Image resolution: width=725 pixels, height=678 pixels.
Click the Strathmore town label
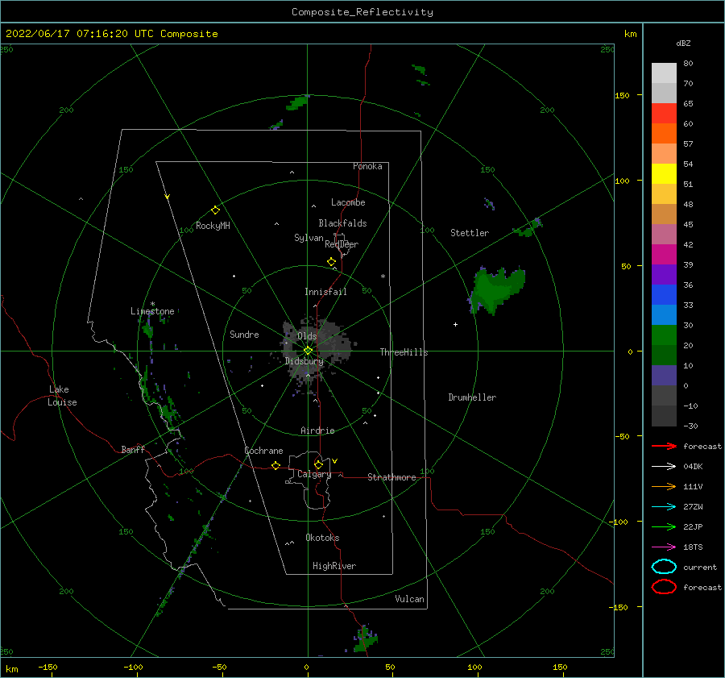[391, 477]
